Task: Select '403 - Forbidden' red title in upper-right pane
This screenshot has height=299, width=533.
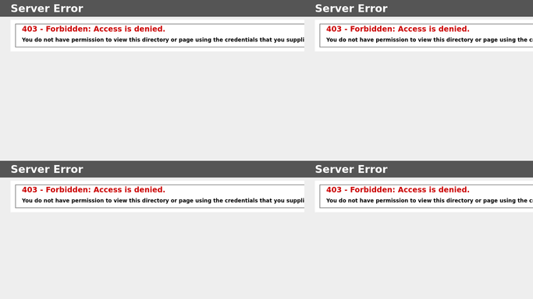Action: (x=398, y=29)
